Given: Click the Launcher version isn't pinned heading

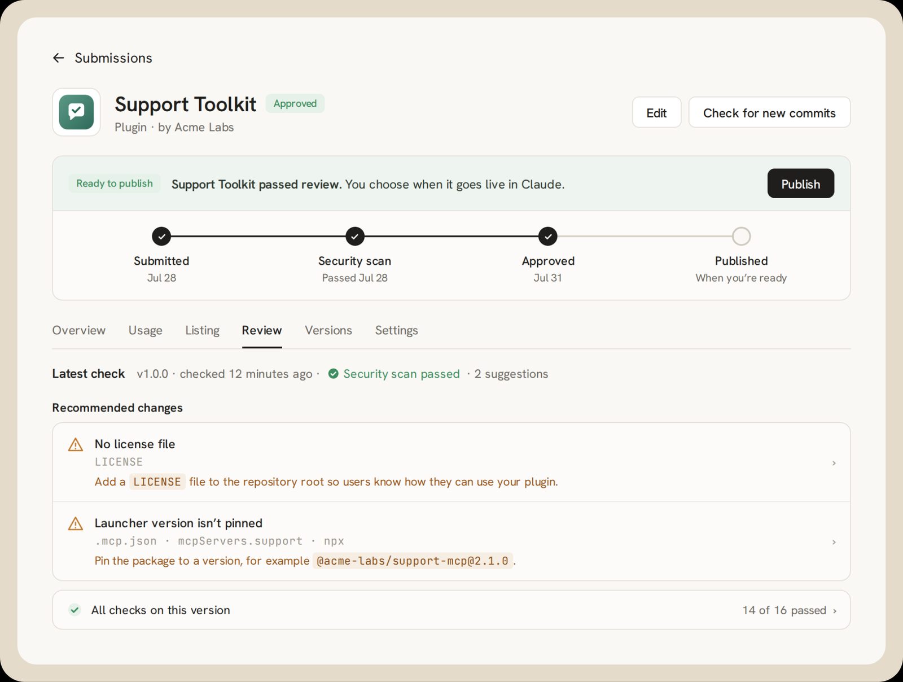Looking at the screenshot, I should 178,523.
